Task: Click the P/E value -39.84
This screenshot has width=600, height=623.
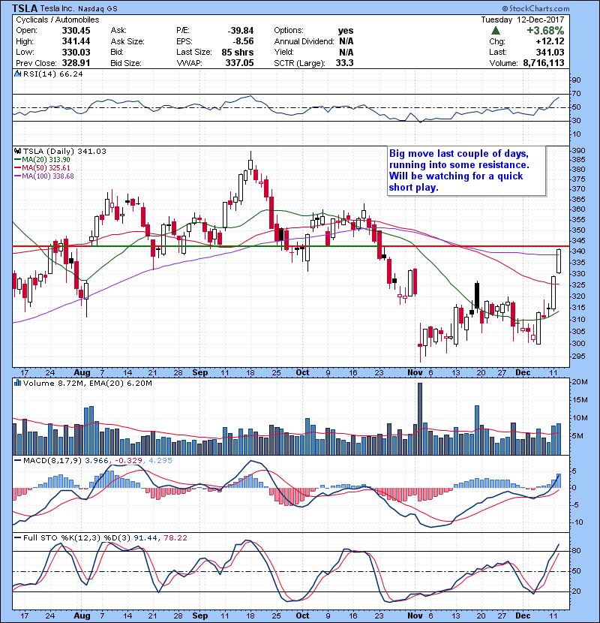Action: click(x=240, y=31)
